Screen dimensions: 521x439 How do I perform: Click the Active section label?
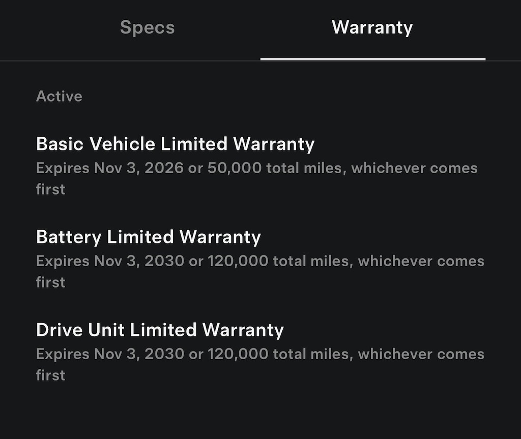59,96
